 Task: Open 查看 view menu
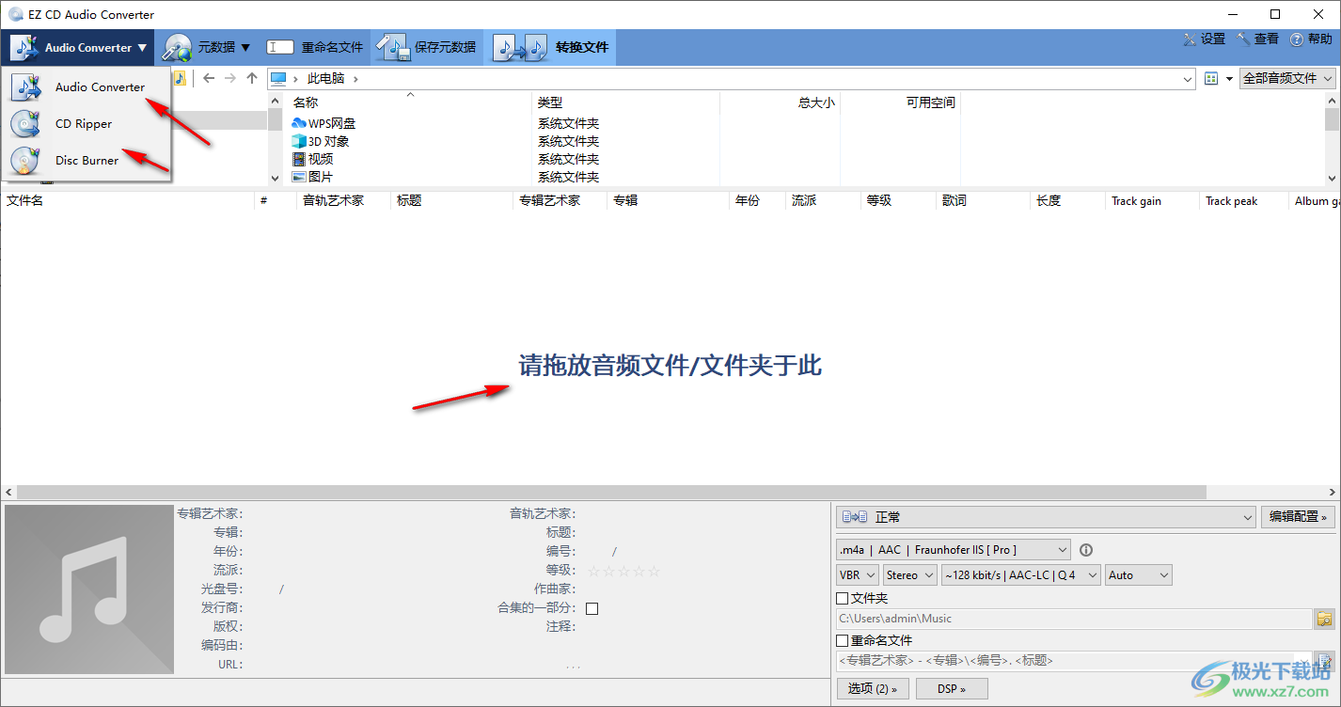tap(1258, 39)
